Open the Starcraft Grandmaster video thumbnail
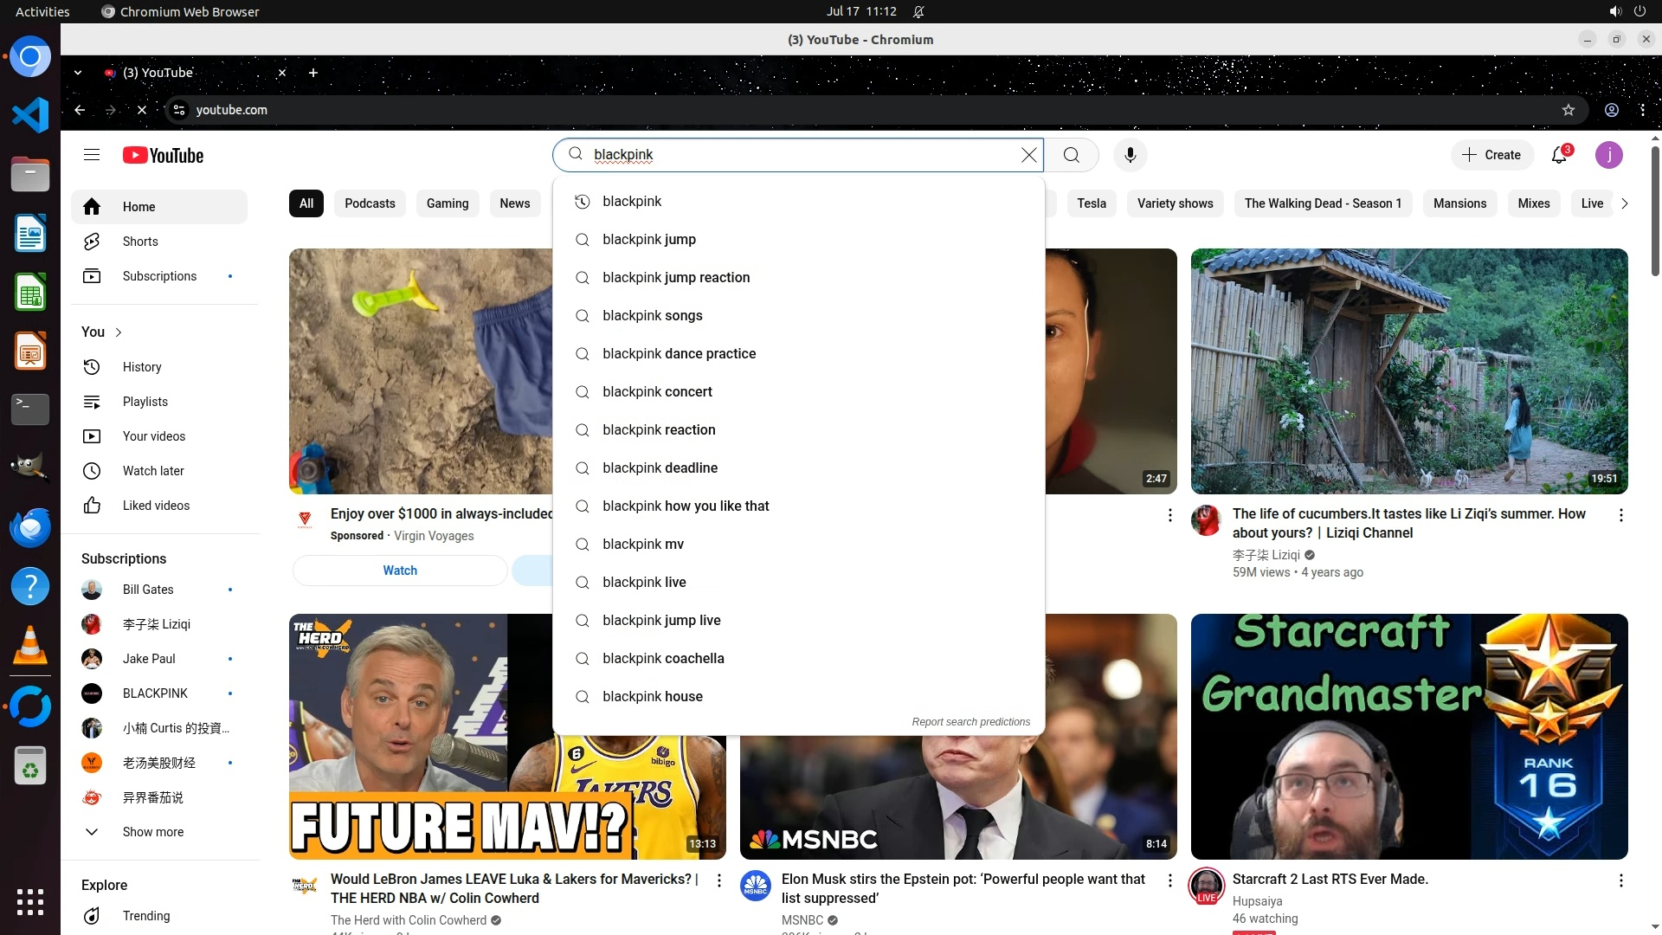This screenshot has width=1662, height=935. tap(1408, 736)
